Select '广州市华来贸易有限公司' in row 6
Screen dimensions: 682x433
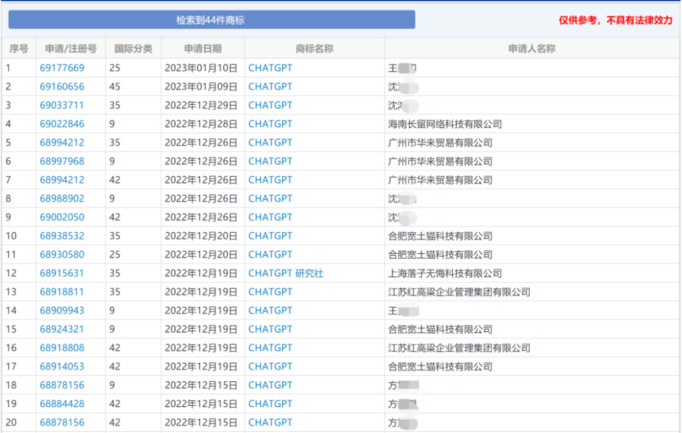click(440, 162)
